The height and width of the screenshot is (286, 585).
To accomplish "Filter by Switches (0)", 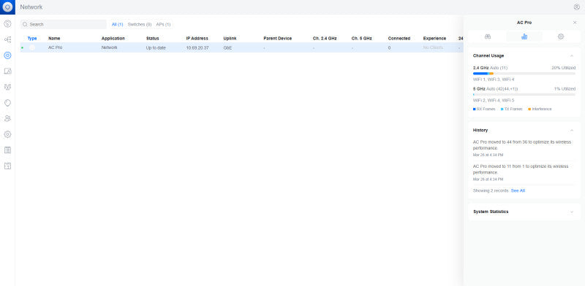I will pos(140,24).
